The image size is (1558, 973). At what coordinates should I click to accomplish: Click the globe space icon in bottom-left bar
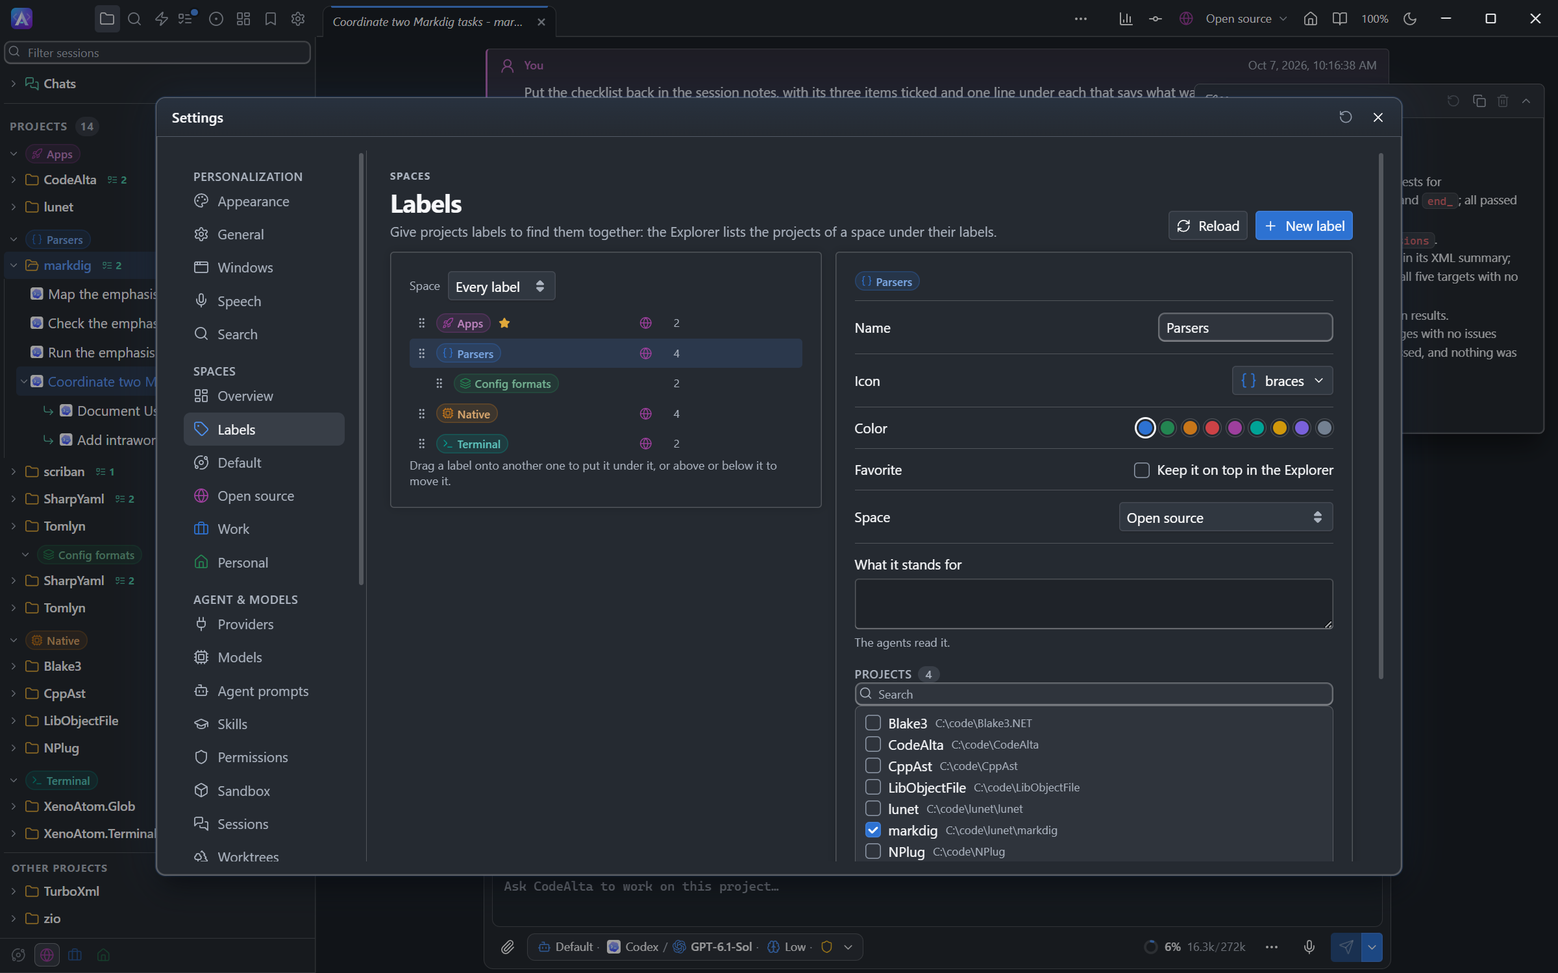click(47, 955)
